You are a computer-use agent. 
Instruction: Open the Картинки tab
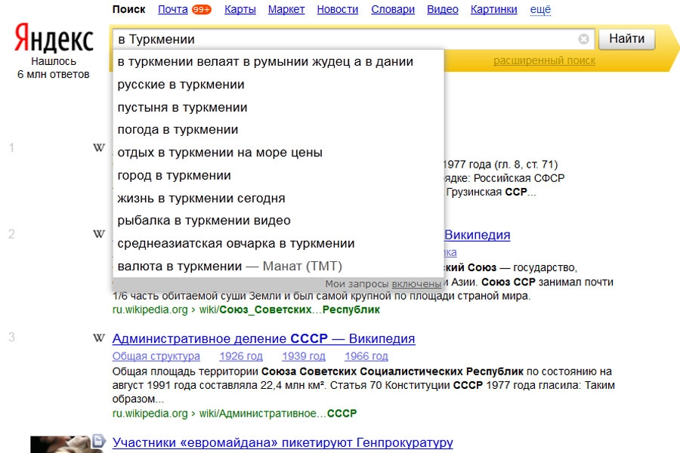click(x=493, y=10)
